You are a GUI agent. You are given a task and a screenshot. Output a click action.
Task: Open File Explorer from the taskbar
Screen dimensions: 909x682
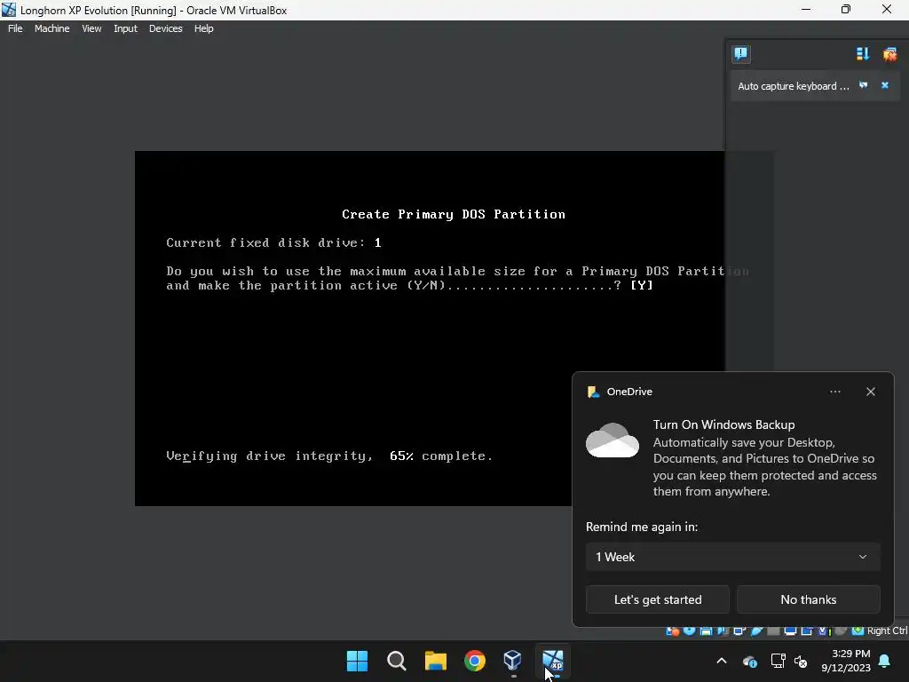click(x=435, y=661)
